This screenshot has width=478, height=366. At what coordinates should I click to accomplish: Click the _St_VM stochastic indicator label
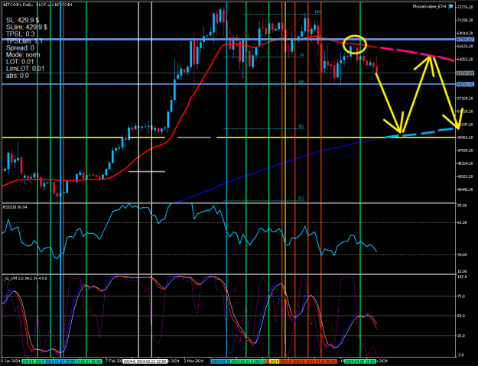(24, 278)
